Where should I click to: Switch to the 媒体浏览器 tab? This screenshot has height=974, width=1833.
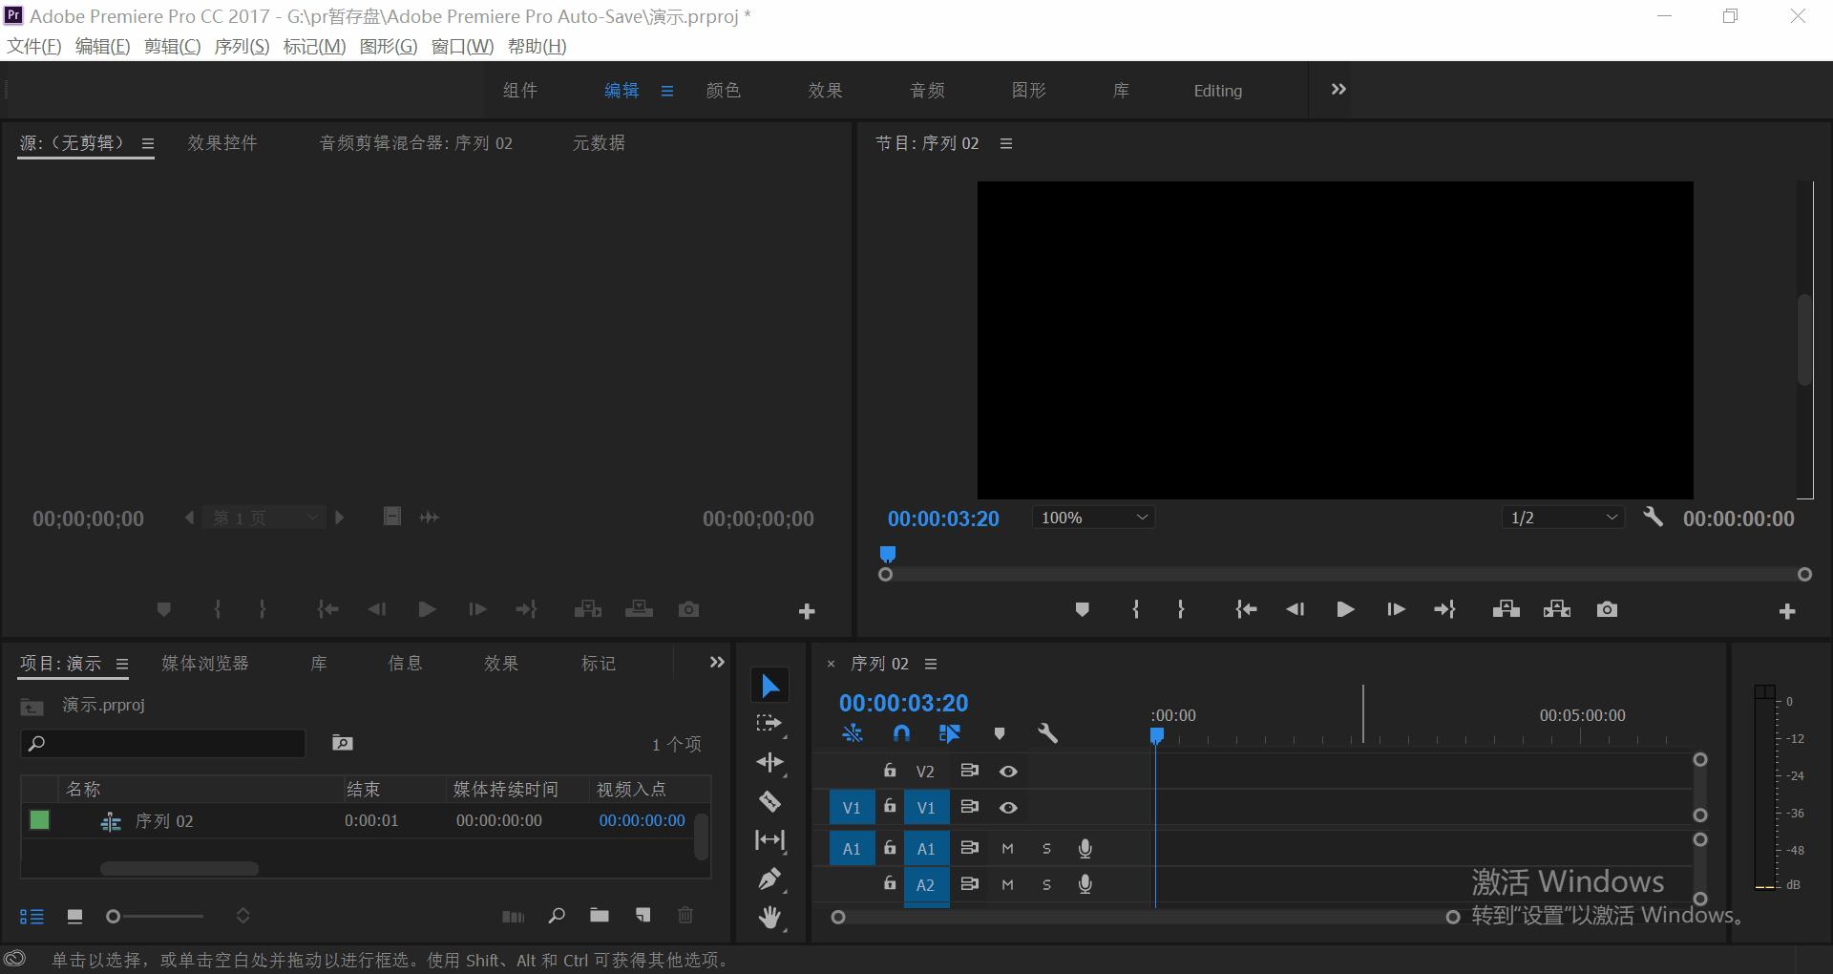tap(203, 663)
